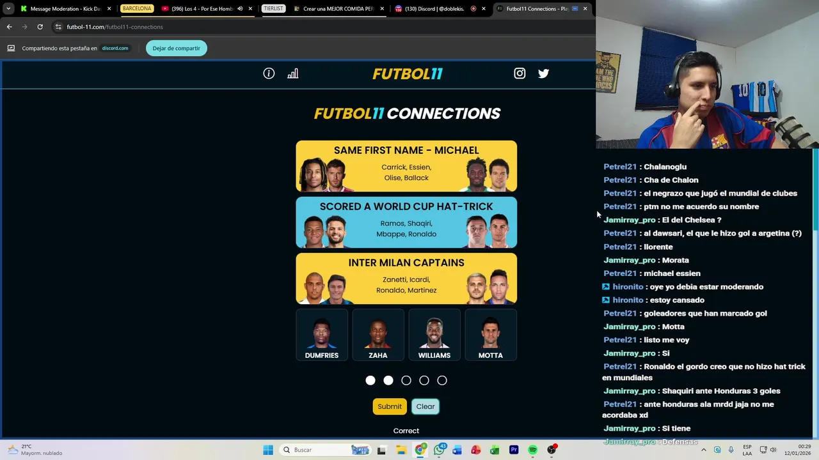Screen dimensions: 819x460
Task: Click the Correct status text
Action: tap(406, 431)
